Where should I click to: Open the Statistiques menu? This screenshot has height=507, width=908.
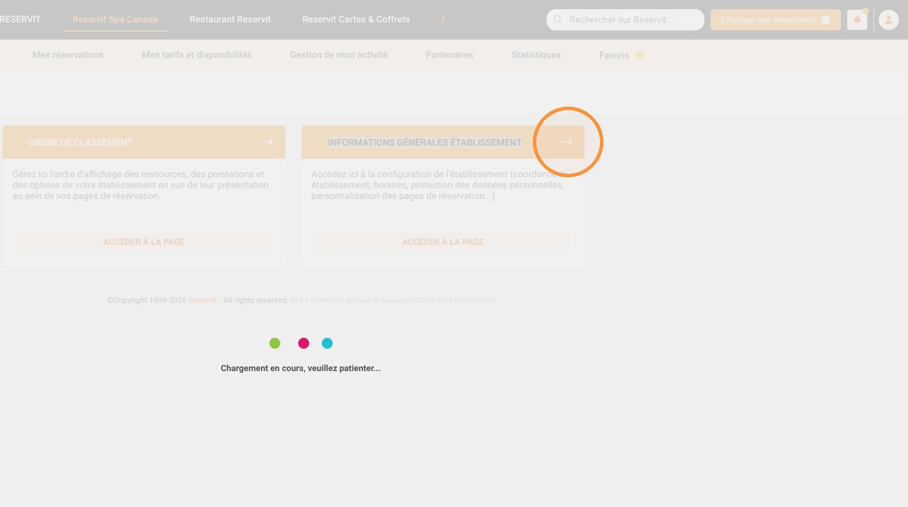536,55
